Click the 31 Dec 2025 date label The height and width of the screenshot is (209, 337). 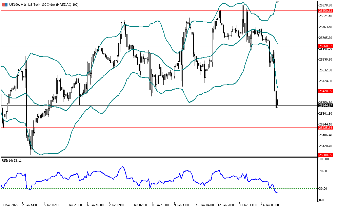pyautogui.click(x=9, y=205)
